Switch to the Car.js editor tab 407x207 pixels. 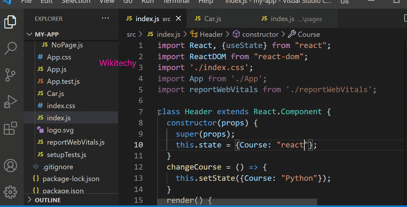(212, 19)
